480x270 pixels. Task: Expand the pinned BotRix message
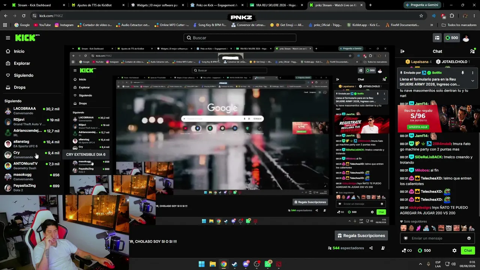472,81
